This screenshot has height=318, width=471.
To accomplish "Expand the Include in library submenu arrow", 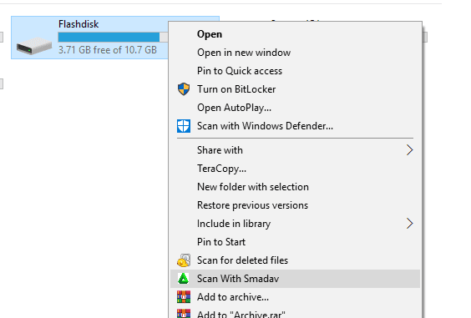I will [410, 224].
